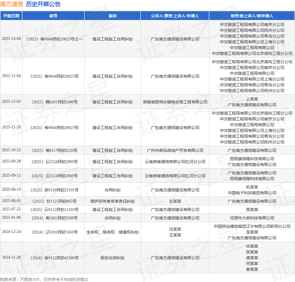Select case number （2024）辽0181民初7450号

(53, 232)
